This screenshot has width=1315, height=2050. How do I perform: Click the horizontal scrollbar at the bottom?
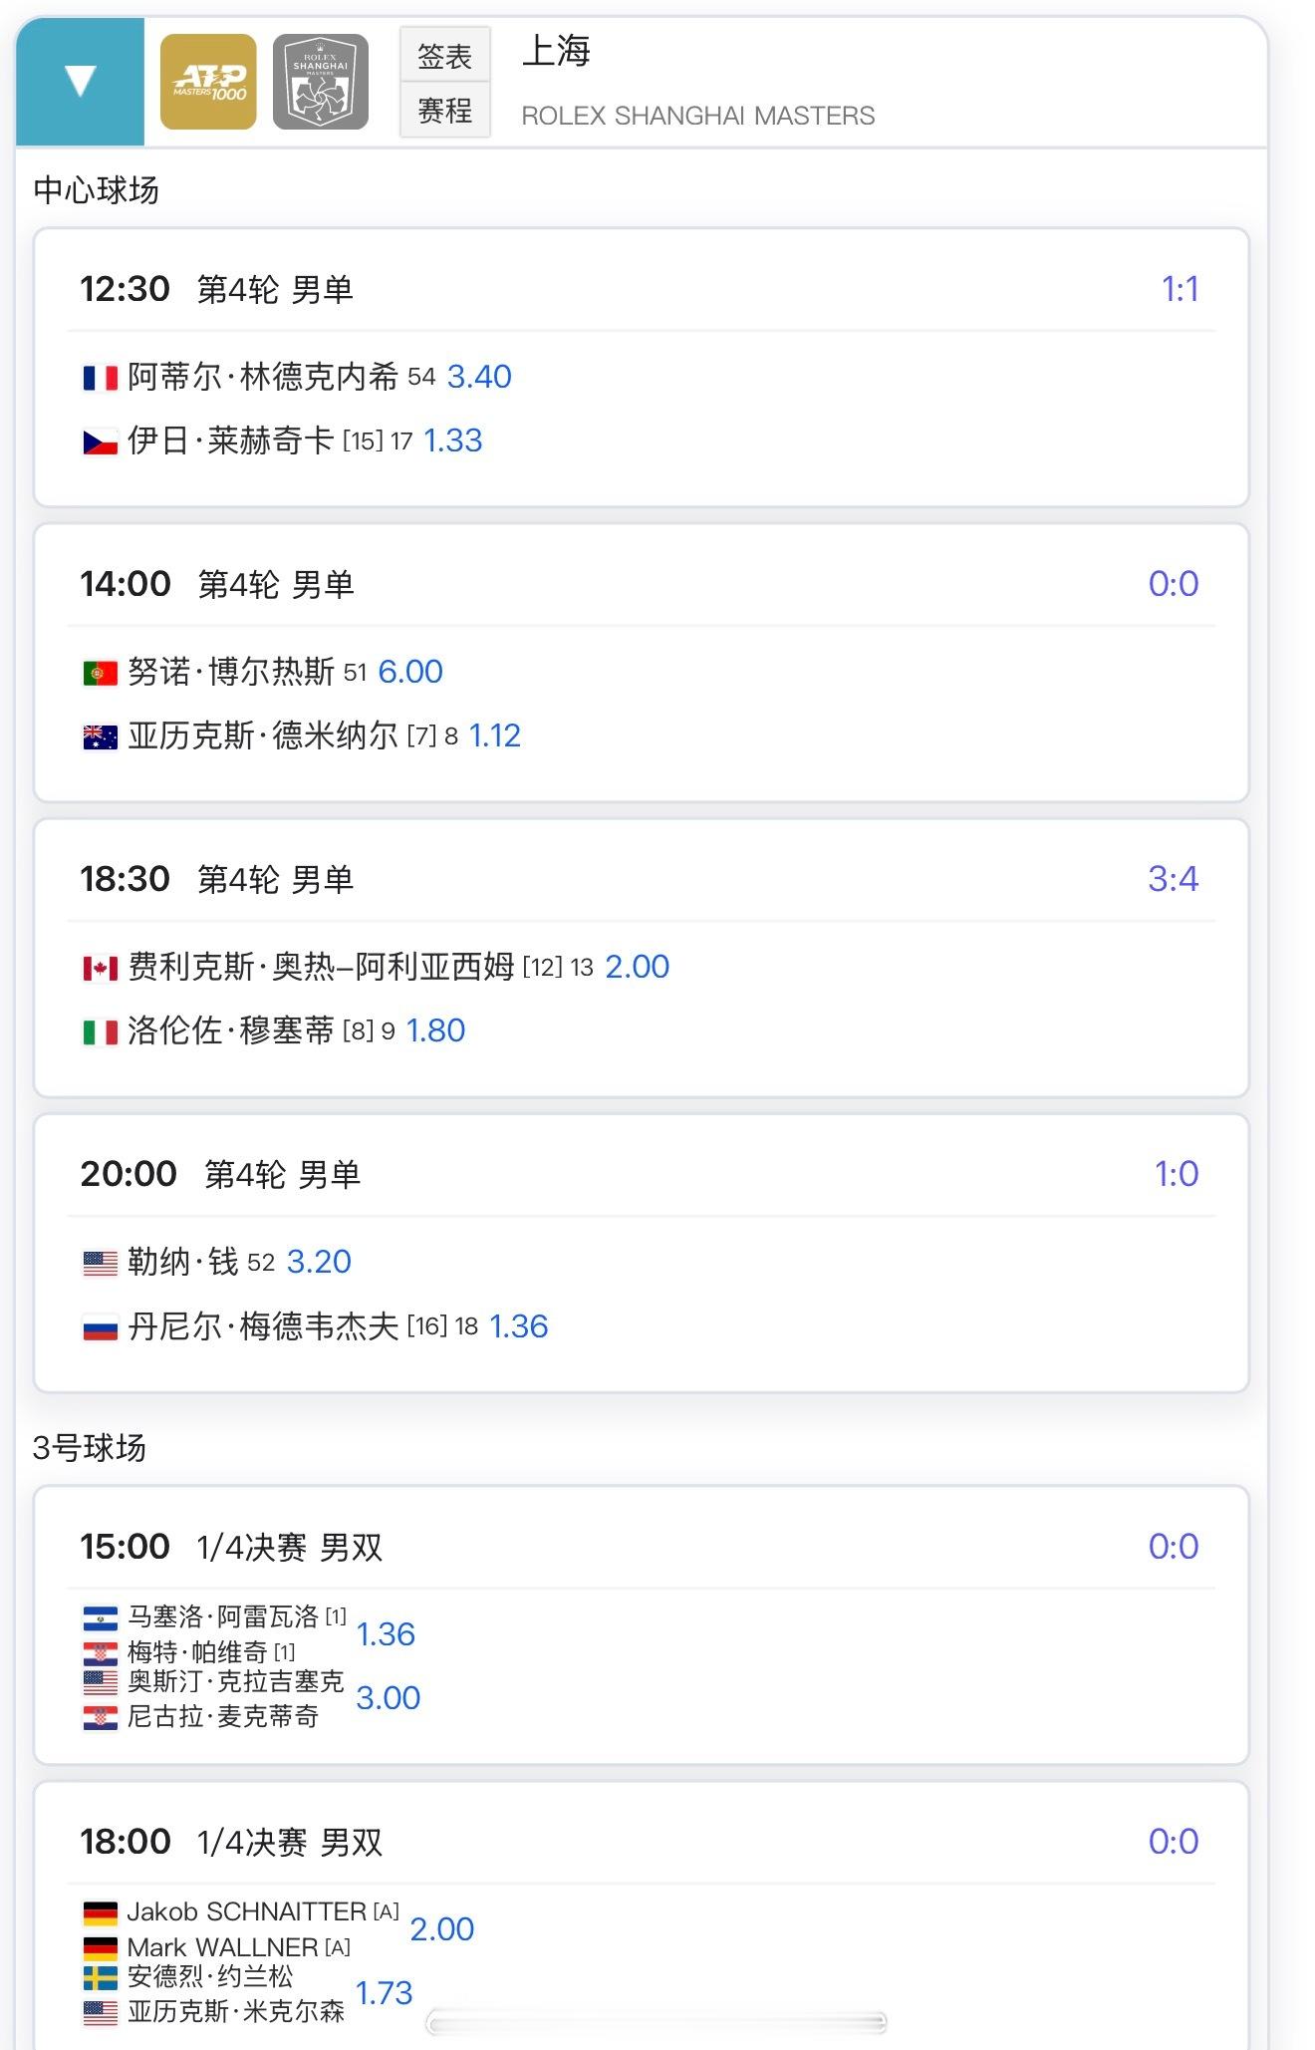tap(656, 2022)
